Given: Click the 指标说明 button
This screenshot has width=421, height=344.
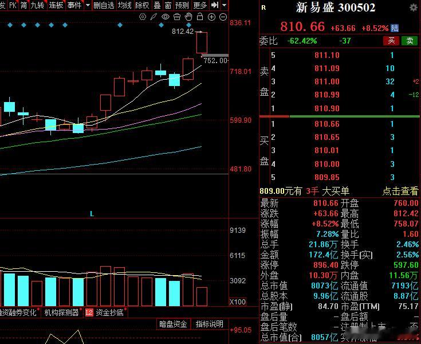Looking at the screenshot, I should tap(210, 324).
